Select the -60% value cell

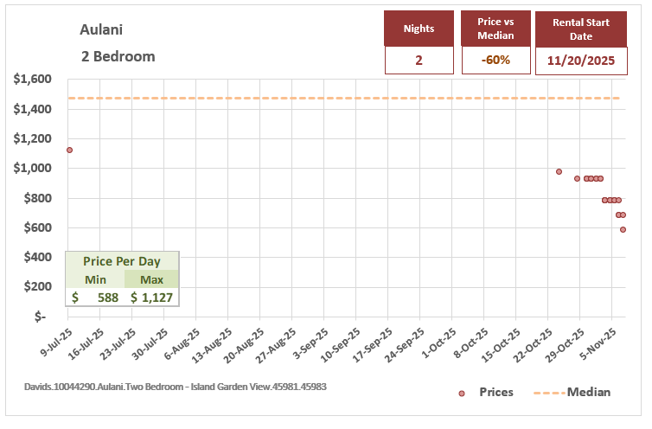(x=495, y=61)
